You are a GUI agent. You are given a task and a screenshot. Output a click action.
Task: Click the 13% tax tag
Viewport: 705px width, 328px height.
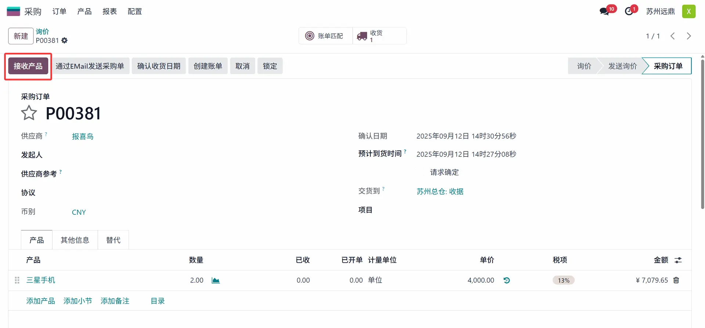tap(563, 280)
